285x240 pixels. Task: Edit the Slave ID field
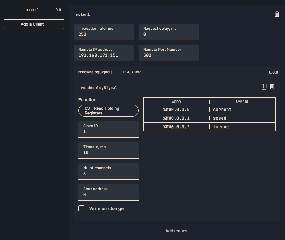pos(108,129)
